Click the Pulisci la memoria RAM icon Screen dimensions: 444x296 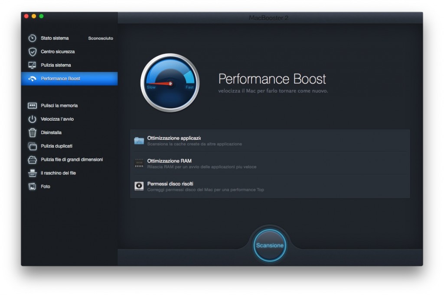[x=32, y=106]
